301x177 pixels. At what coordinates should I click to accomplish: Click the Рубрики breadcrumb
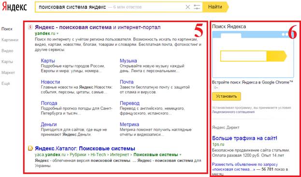coord(77,154)
